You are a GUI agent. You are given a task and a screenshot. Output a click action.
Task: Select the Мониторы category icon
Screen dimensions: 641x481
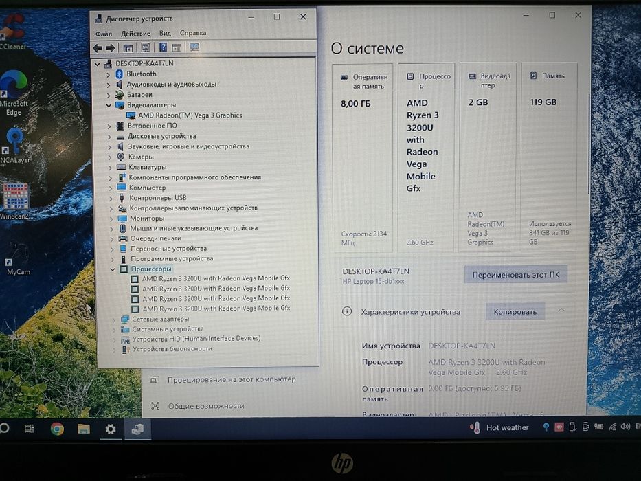click(x=122, y=218)
